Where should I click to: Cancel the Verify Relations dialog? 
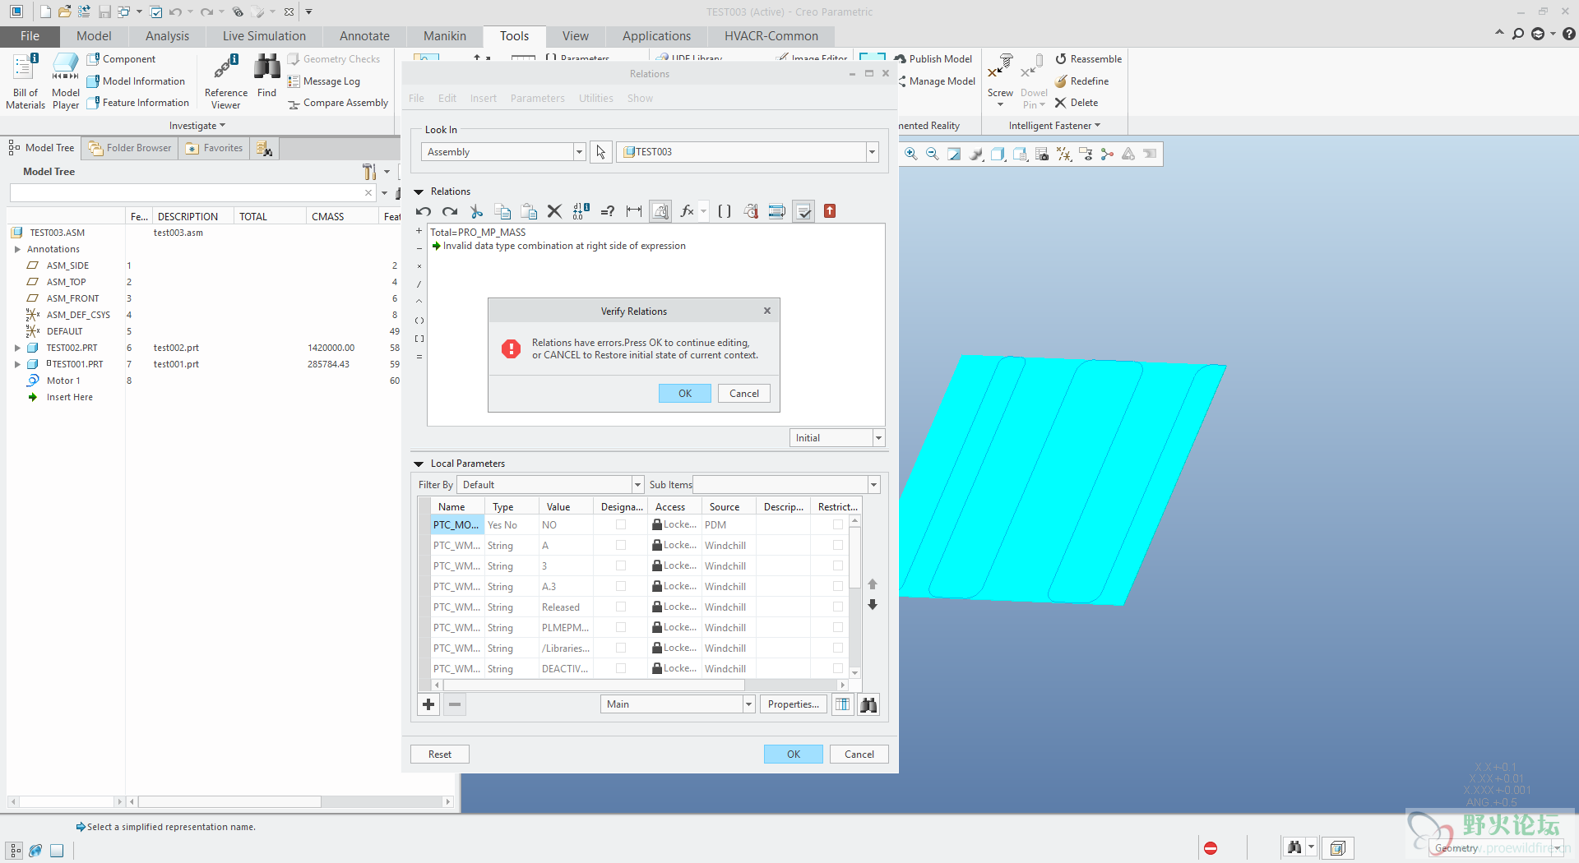coord(744,394)
